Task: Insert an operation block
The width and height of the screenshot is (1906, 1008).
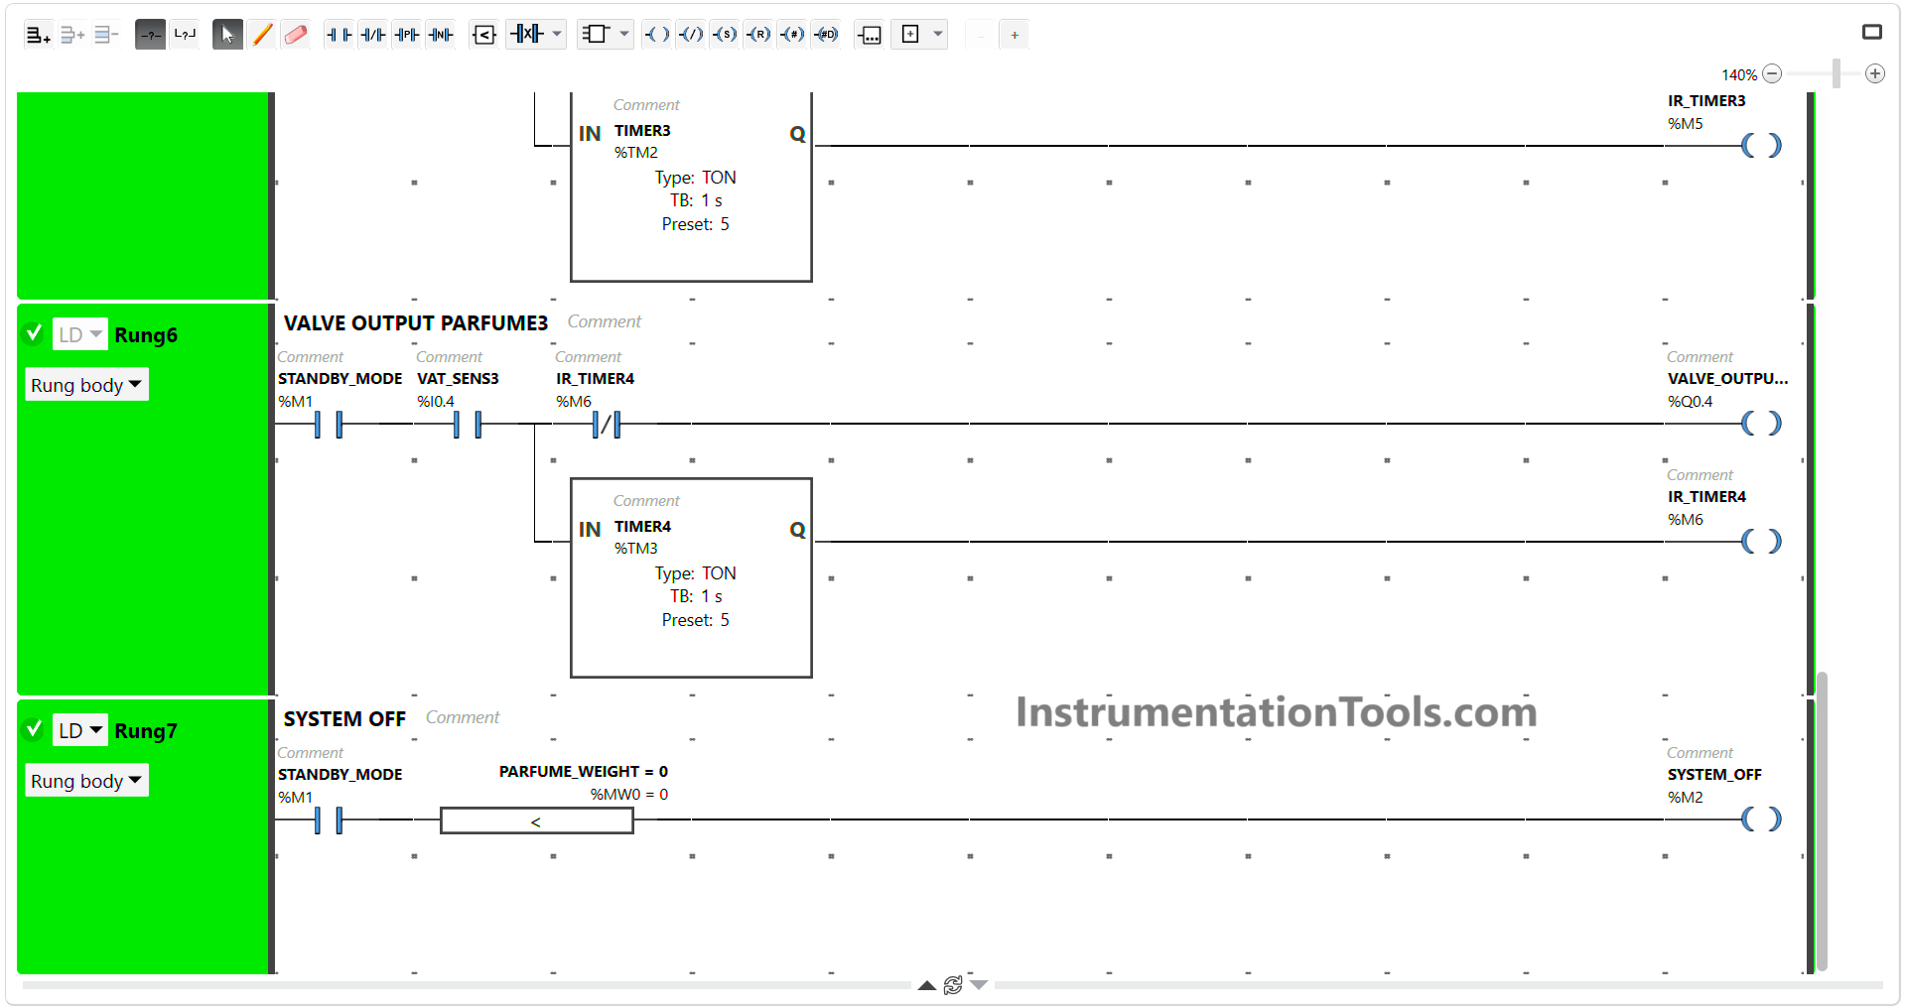Action: point(869,35)
